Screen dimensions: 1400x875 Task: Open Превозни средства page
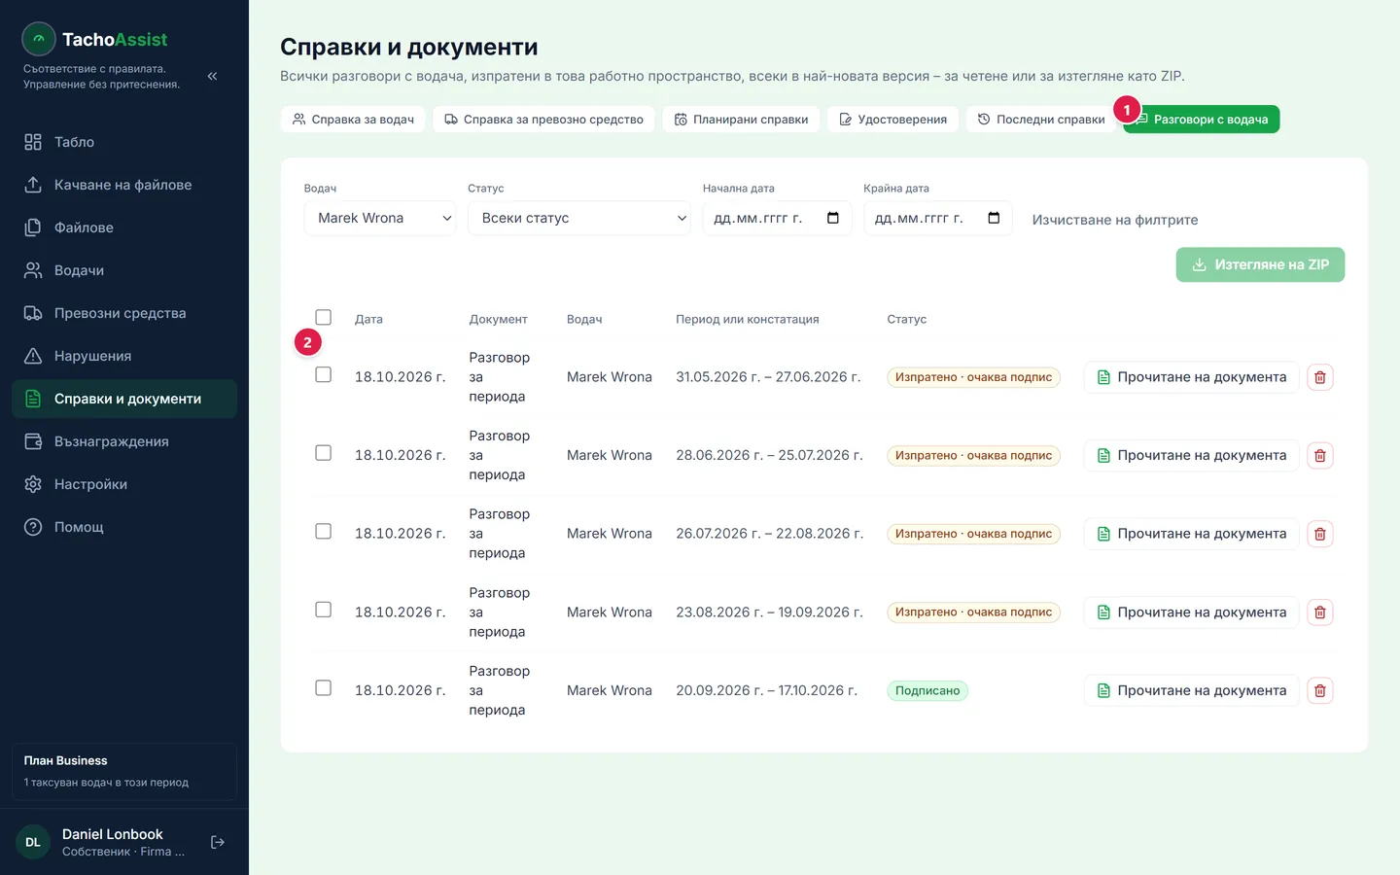coord(124,313)
